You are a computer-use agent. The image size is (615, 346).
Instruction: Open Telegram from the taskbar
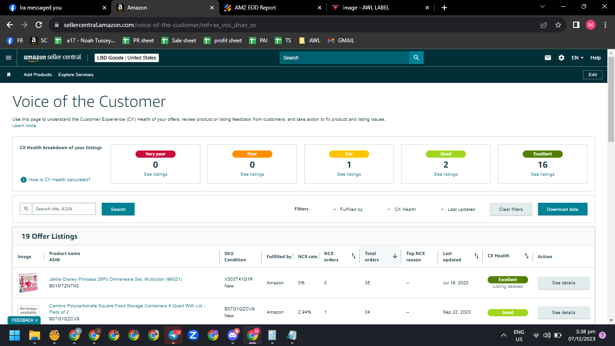pyautogui.click(x=173, y=335)
